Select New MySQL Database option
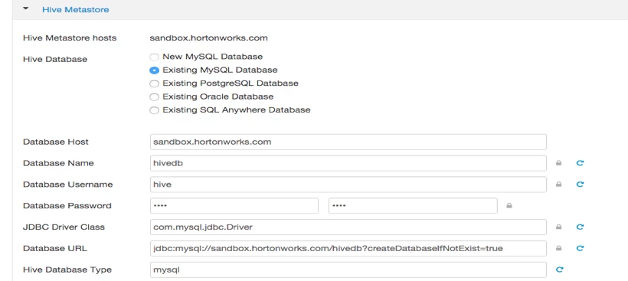628x281 pixels. [154, 57]
